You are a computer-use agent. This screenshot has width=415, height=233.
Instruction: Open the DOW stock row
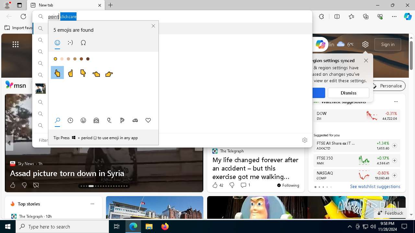click(x=357, y=116)
